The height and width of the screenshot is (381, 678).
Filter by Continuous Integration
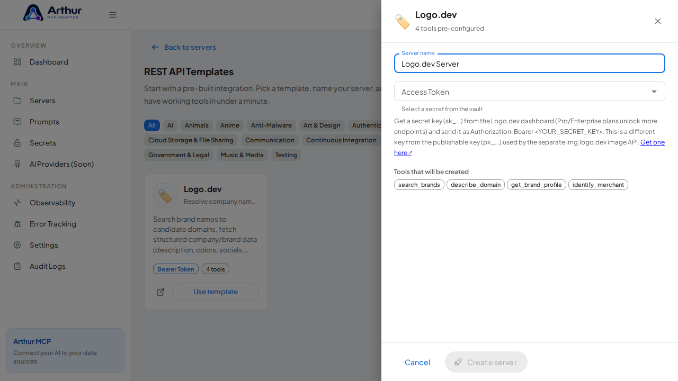tap(341, 140)
